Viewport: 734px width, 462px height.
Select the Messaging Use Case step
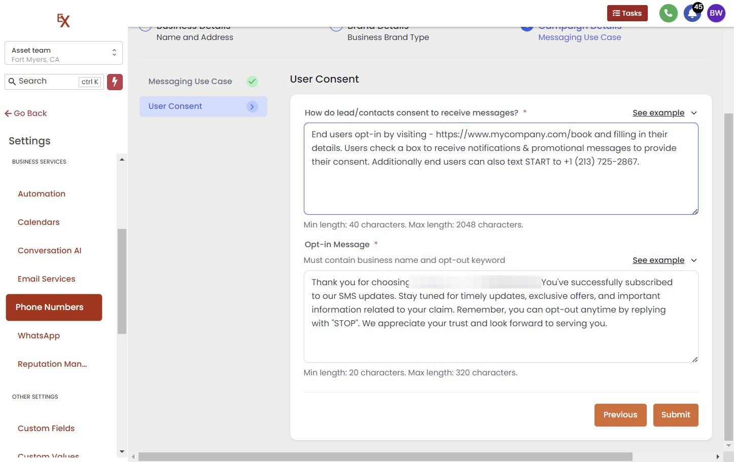pos(190,82)
